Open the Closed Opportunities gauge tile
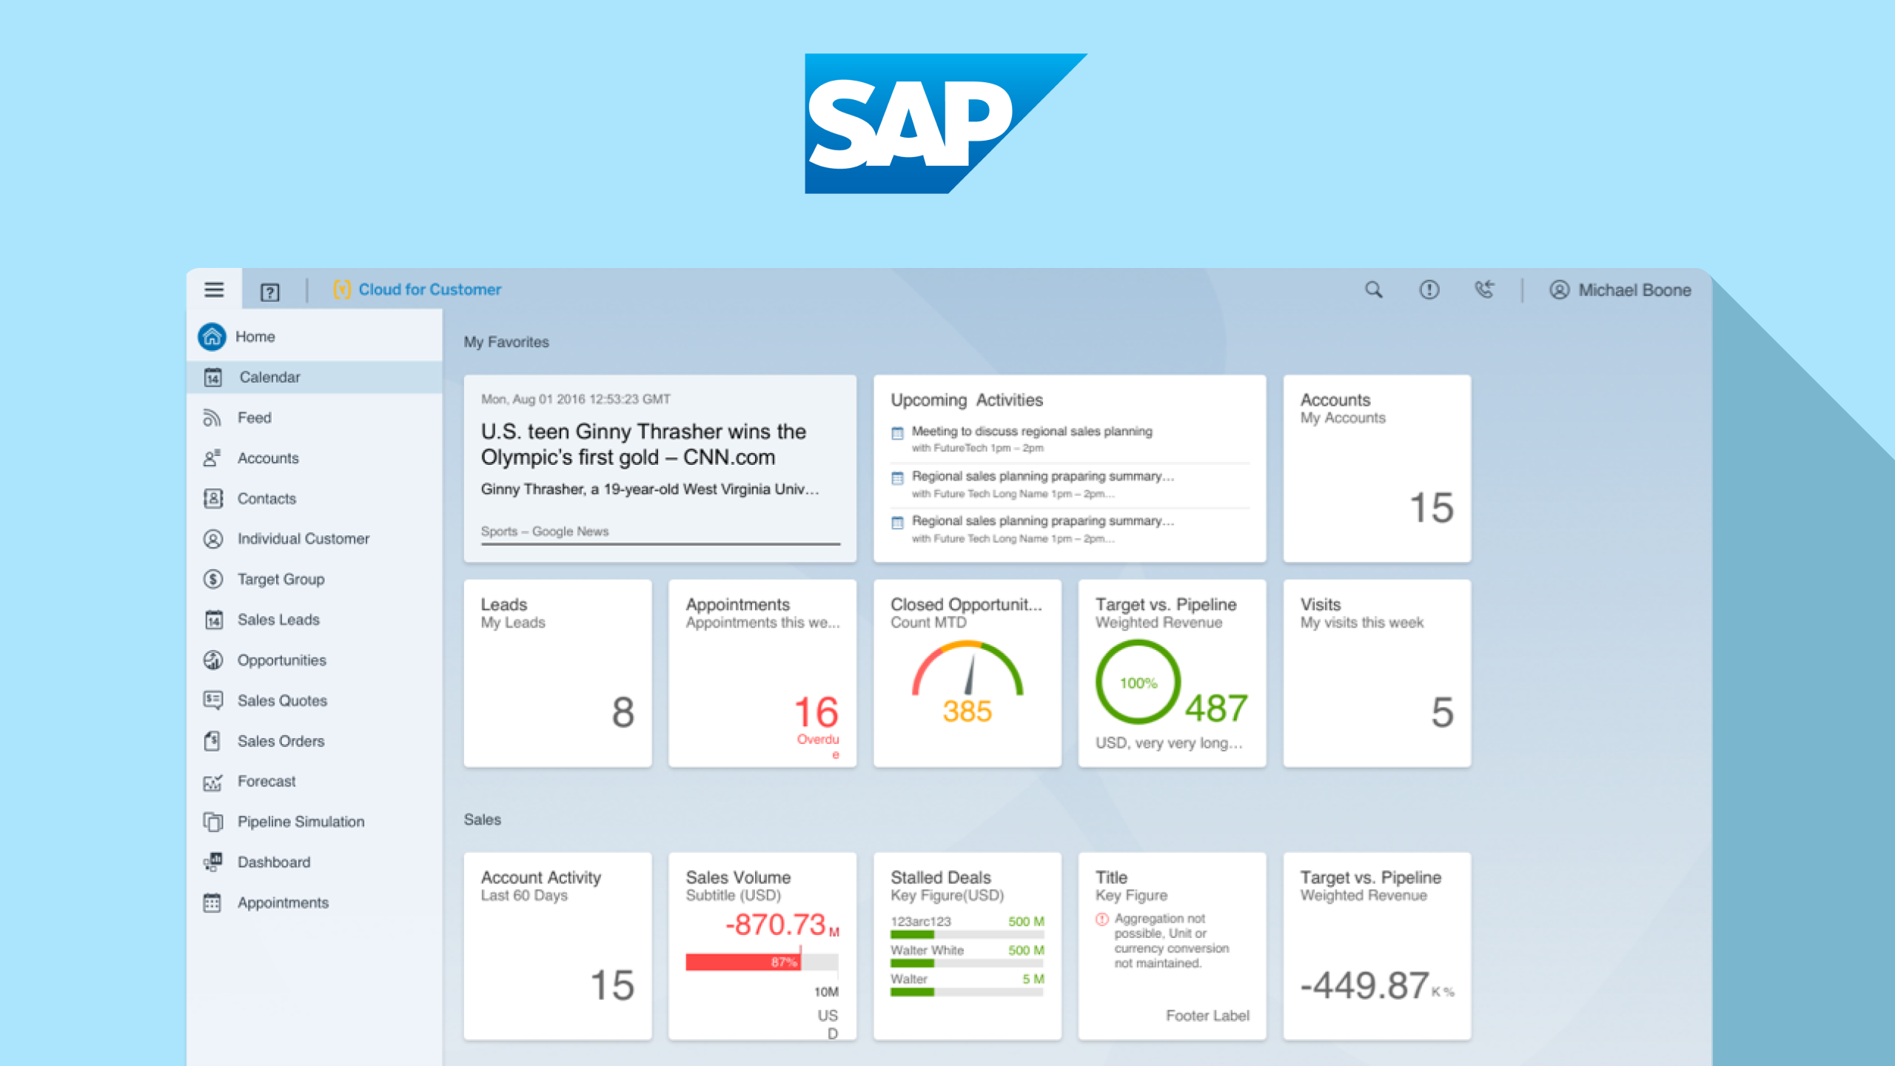The height and width of the screenshot is (1066, 1895). click(x=967, y=674)
